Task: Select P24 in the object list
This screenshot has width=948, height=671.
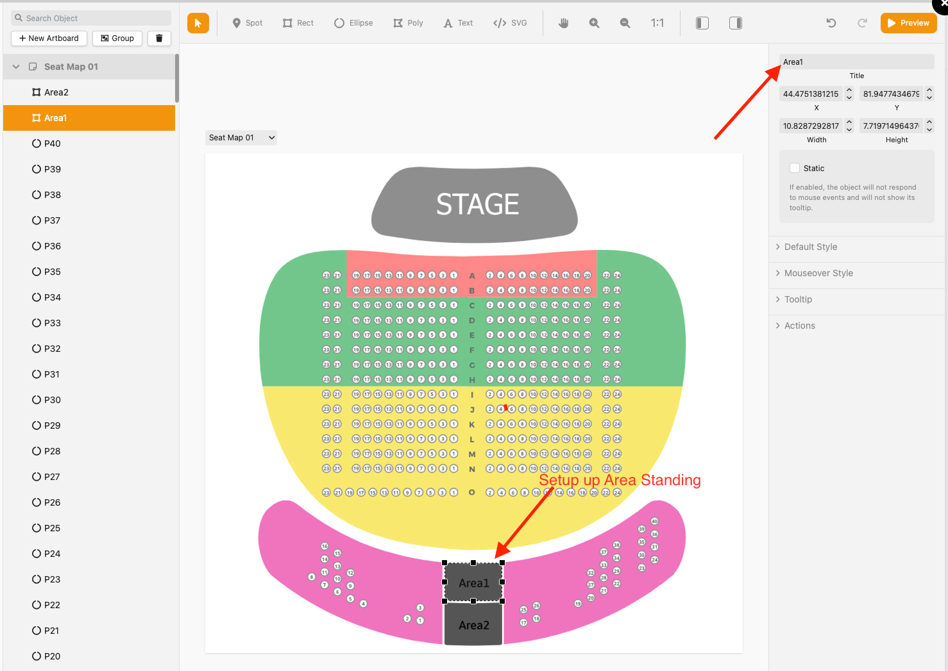Action: (89, 554)
